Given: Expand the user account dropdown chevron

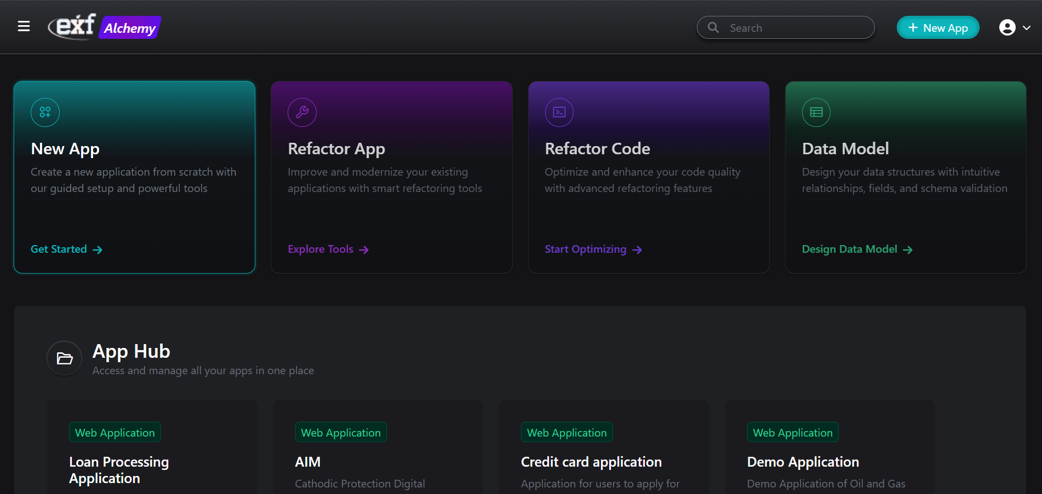Looking at the screenshot, I should coord(1027,27).
